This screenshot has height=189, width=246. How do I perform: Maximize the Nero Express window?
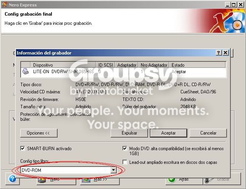click(234, 5)
